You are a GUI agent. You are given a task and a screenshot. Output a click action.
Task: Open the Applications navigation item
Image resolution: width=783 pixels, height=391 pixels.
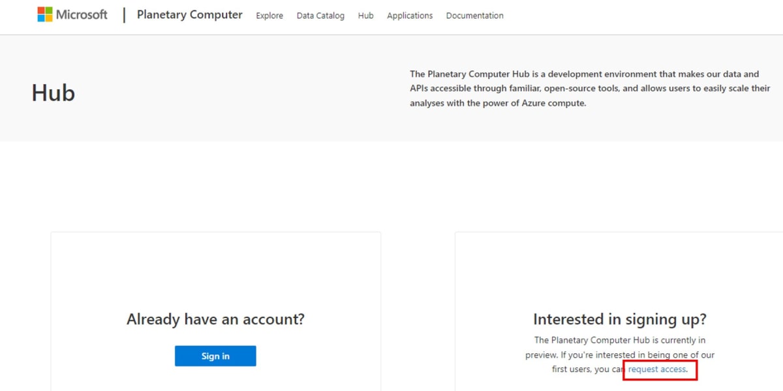click(x=410, y=16)
